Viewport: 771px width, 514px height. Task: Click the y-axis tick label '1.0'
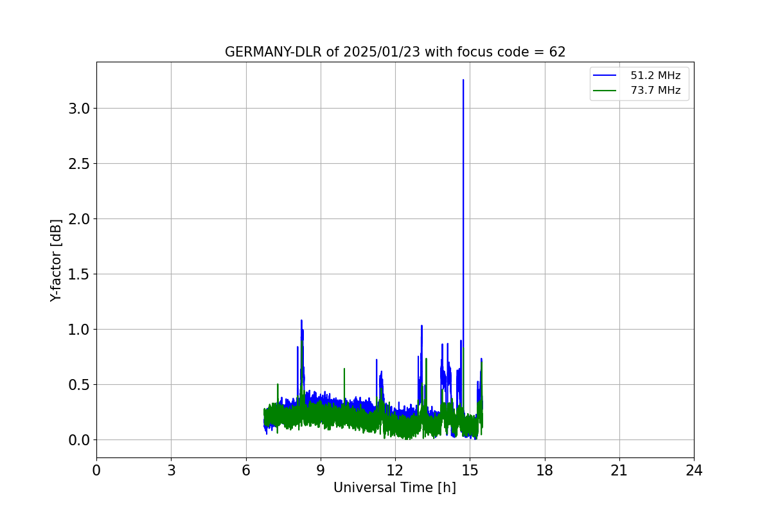[79, 330]
